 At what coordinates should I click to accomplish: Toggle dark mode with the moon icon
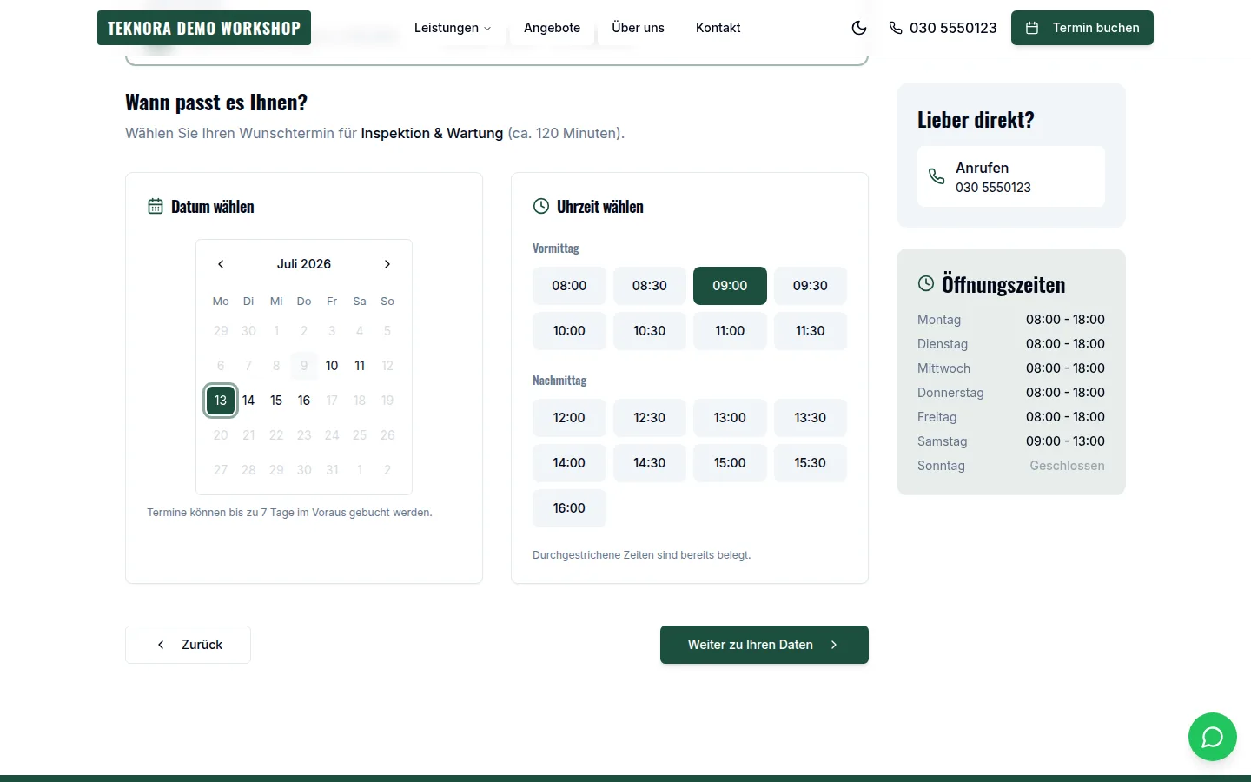pos(859,28)
